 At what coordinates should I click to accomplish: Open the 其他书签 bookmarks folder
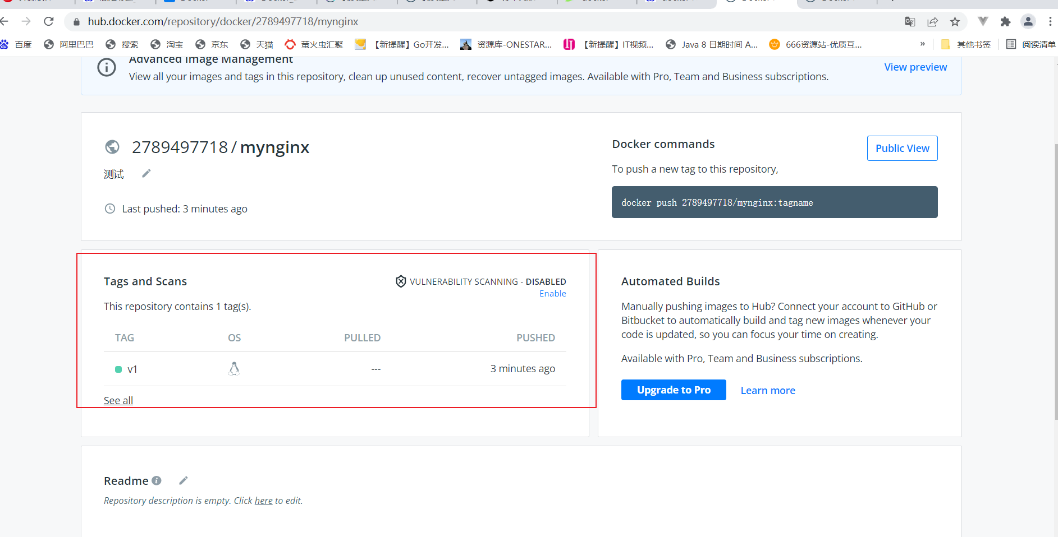pyautogui.click(x=966, y=44)
